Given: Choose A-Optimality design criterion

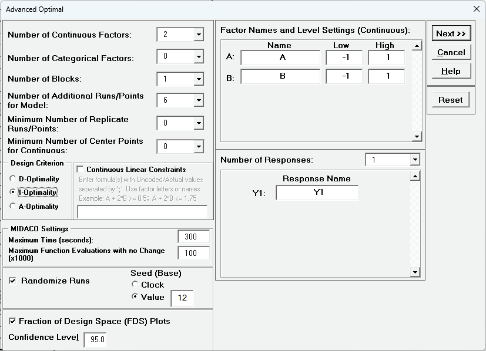Looking at the screenshot, I should 13,206.
